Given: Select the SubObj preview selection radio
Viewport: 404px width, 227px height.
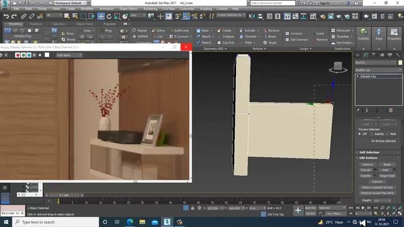Looking at the screenshot, I should (372, 134).
